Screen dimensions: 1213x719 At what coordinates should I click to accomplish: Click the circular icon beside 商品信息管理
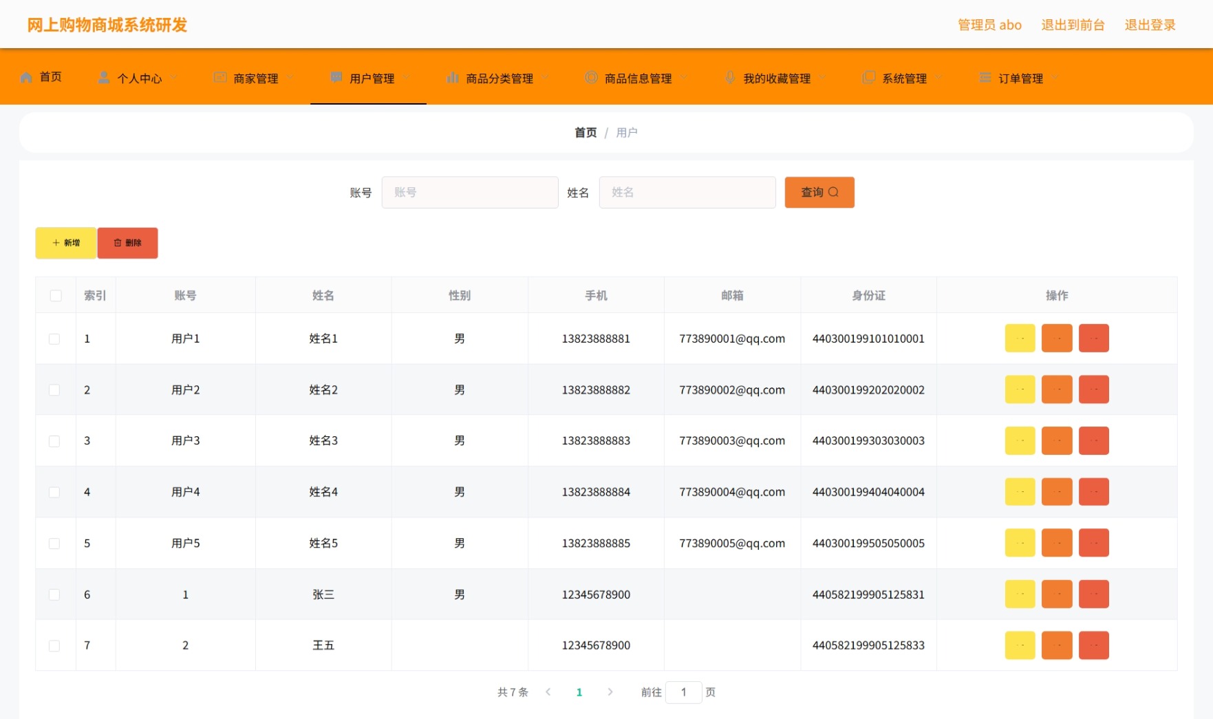[x=591, y=78]
